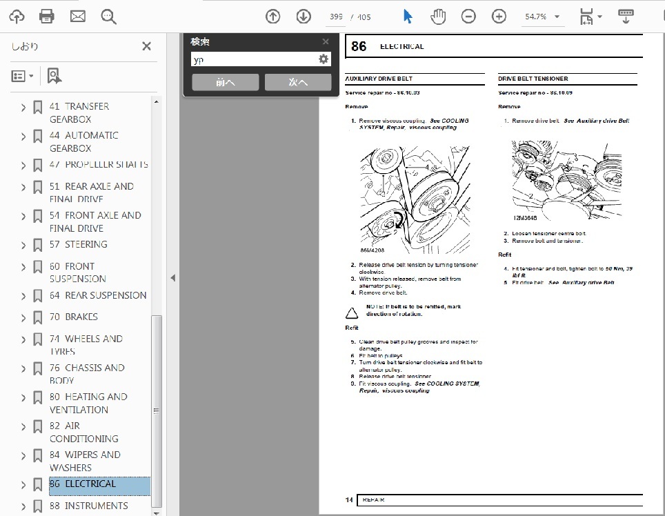The height and width of the screenshot is (516, 665).
Task: Click the search text field containing yp
Action: click(255, 59)
